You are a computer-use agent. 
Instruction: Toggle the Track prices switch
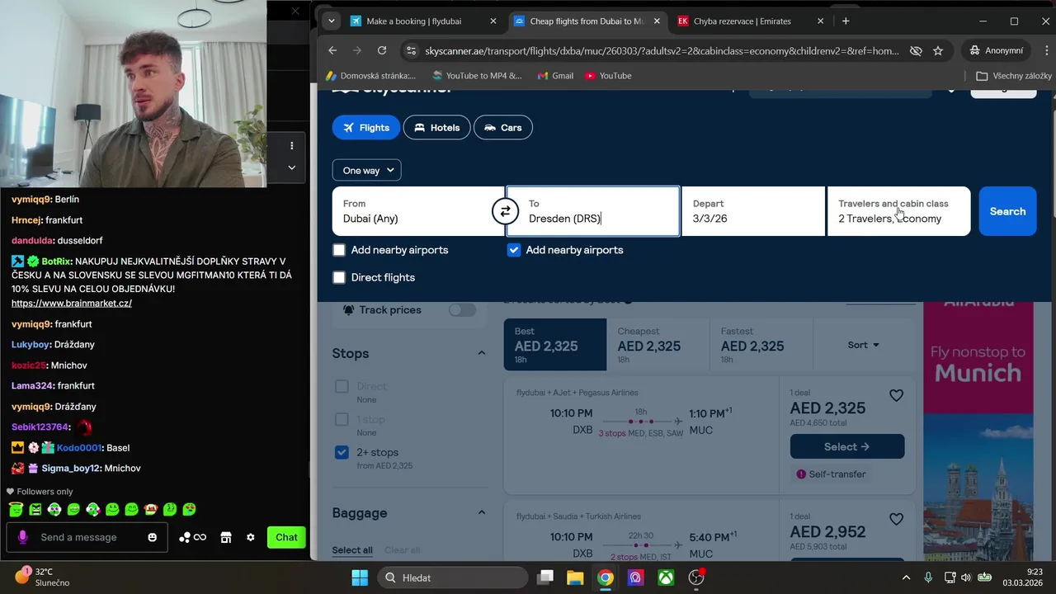(462, 310)
